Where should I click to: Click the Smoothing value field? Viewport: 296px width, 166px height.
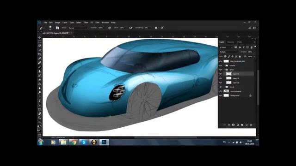(x=148, y=28)
